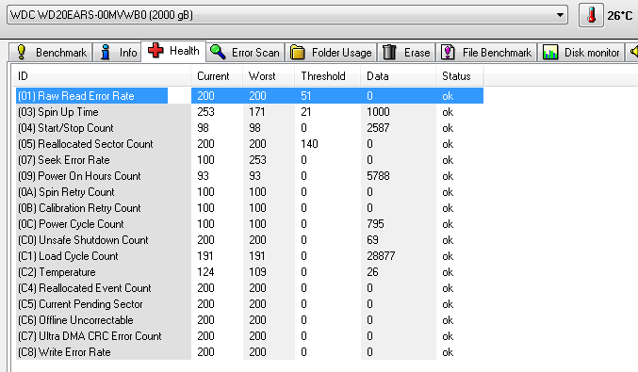Select the (09) Power On Hours Count row

[249, 176]
